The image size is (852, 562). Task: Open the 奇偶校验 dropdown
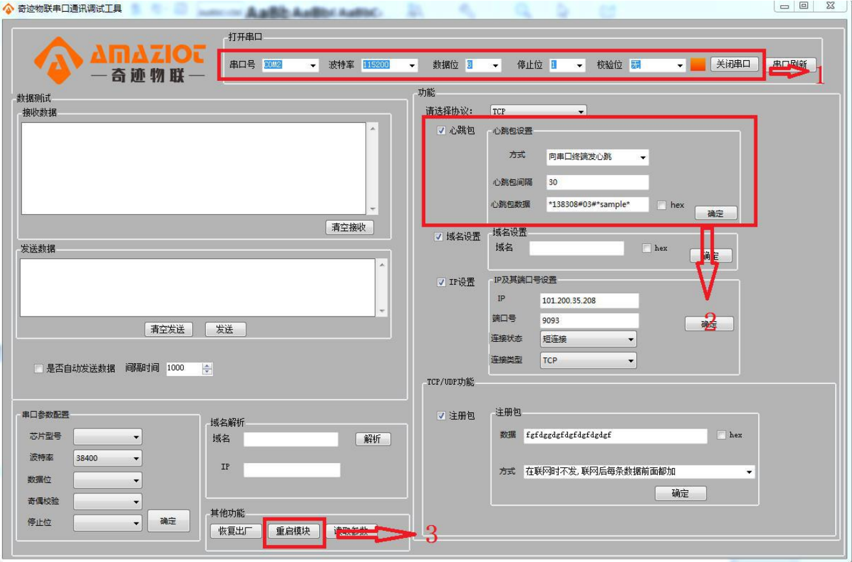107,501
